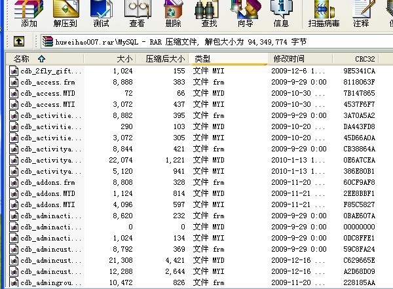393x289 pixels.
Task: Click CRC value 9E5341CA
Action: 359,71
